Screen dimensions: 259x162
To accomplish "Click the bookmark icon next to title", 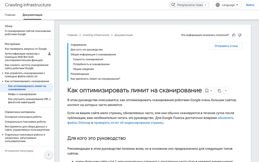I will [x=207, y=91].
